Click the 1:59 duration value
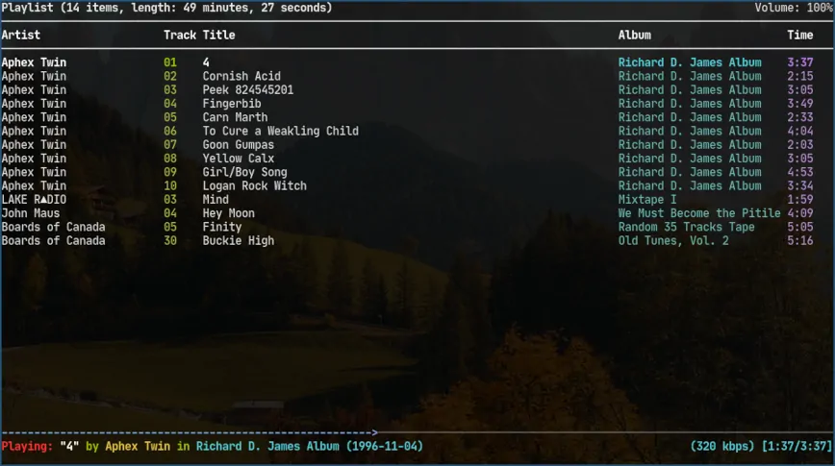Viewport: 835px width, 466px height. tap(800, 200)
